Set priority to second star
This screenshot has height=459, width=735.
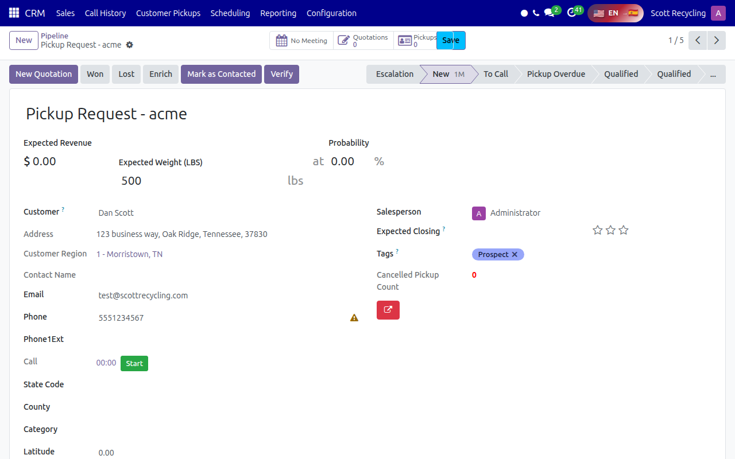(610, 230)
